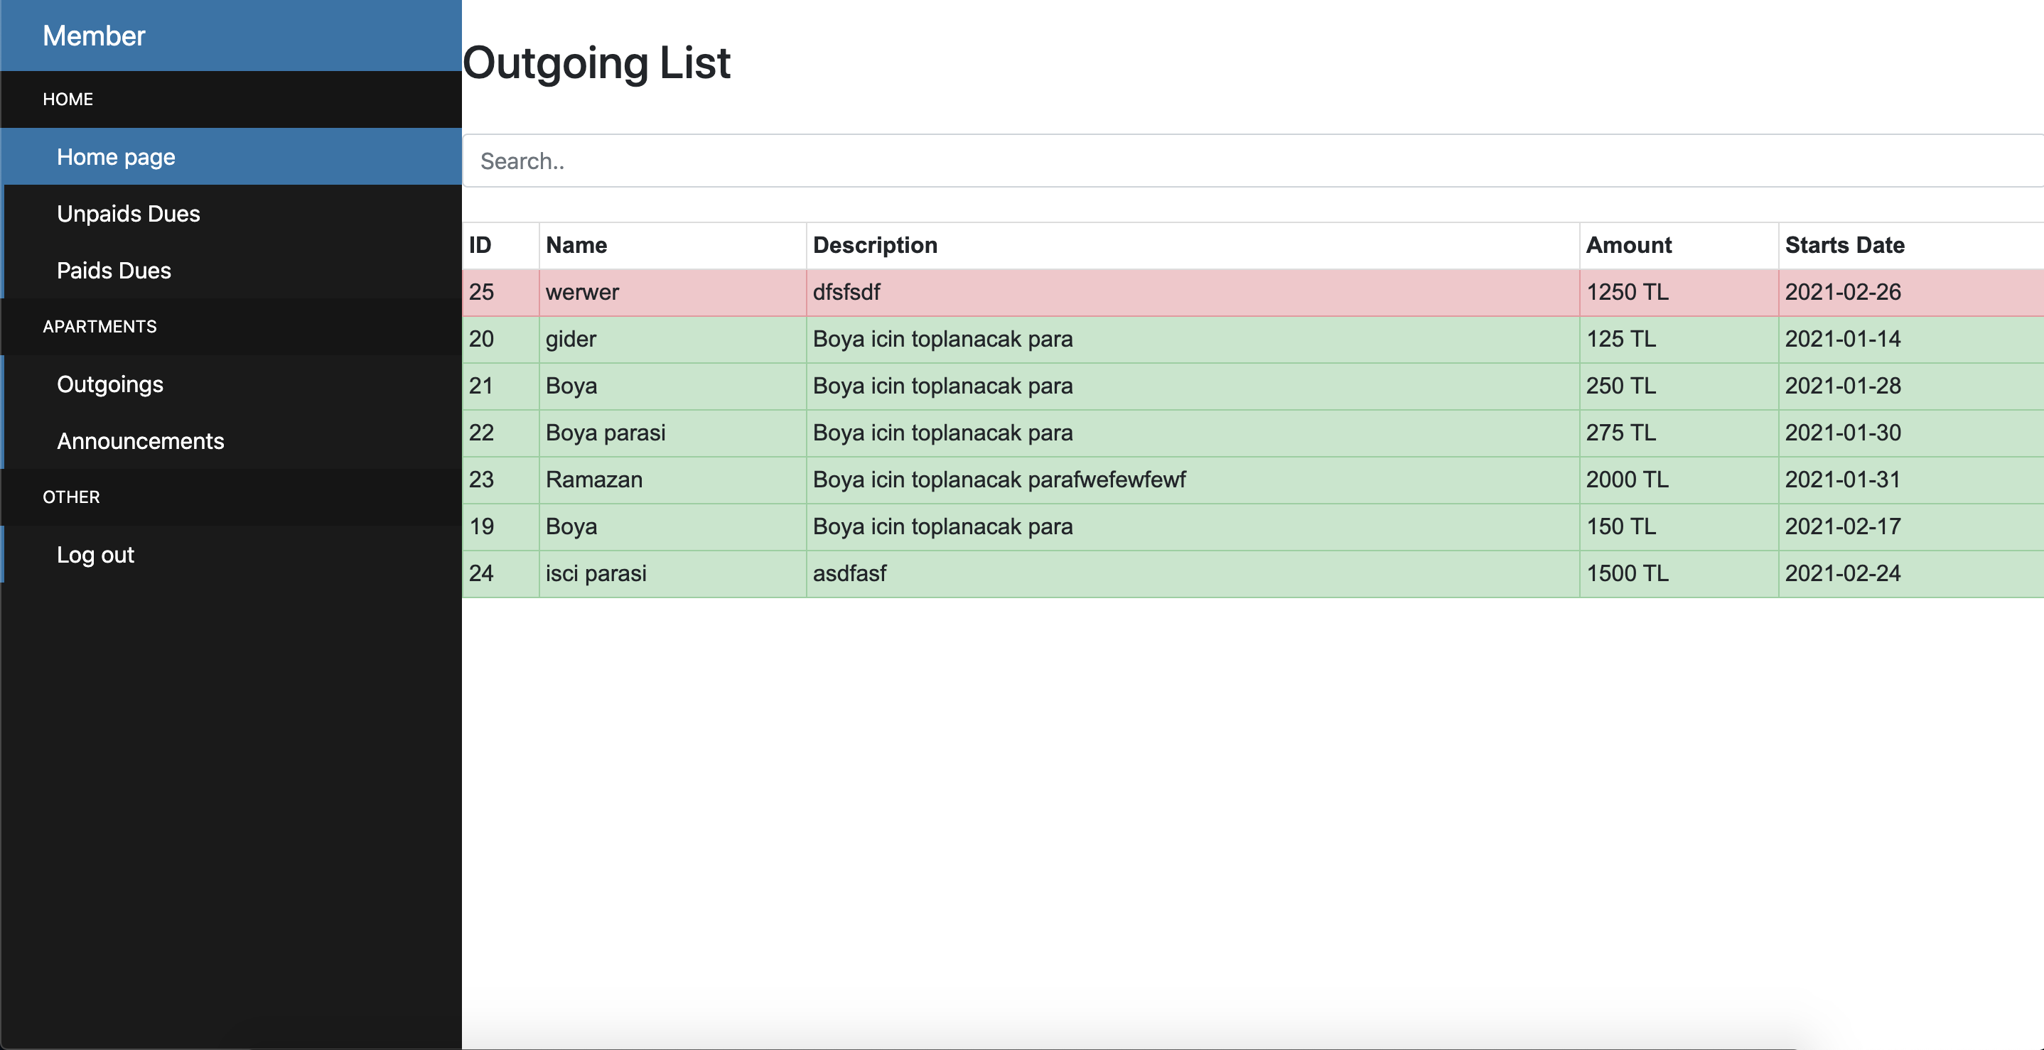
Task: Click the Description column header
Action: tap(874, 245)
